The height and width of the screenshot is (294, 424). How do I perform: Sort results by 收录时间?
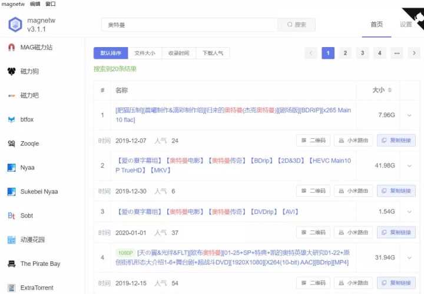(x=179, y=53)
